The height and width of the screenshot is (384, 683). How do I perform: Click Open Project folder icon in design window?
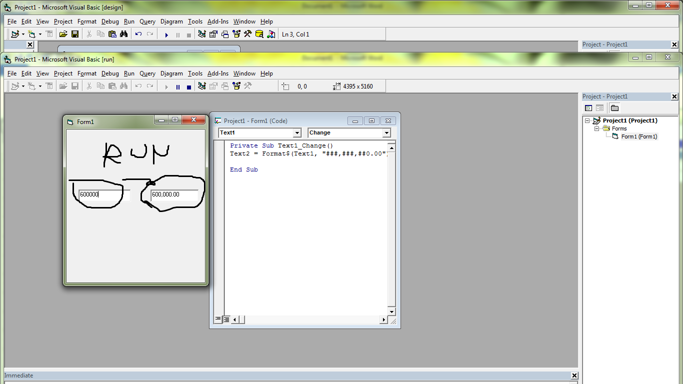[63, 34]
